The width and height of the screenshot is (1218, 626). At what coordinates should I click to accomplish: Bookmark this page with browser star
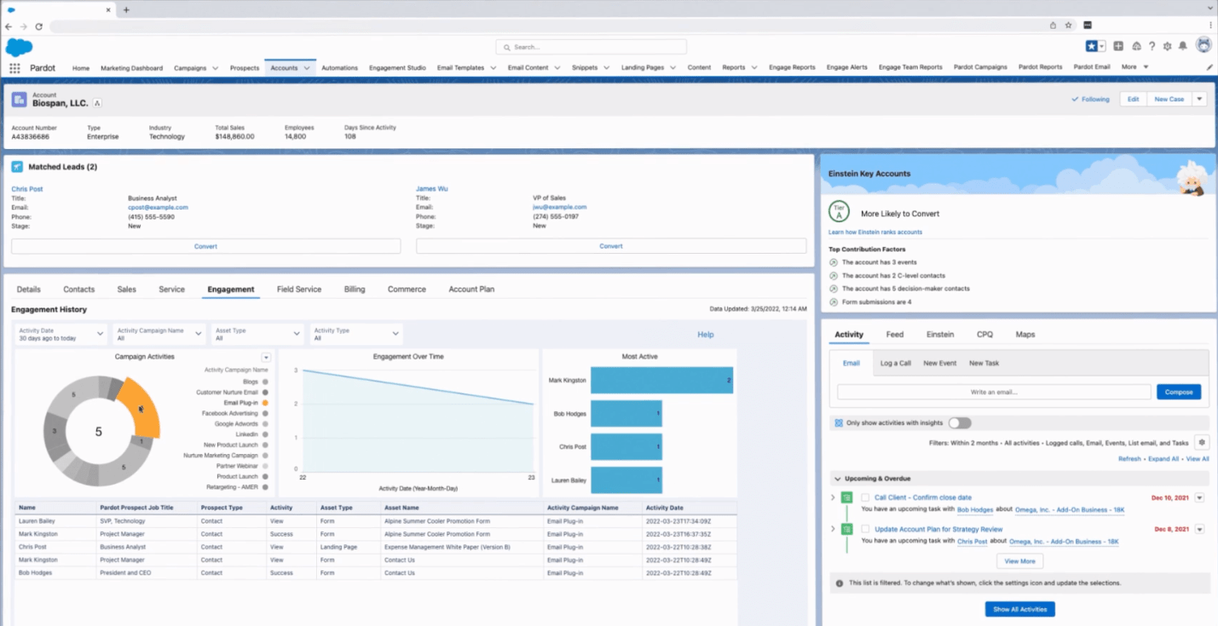click(x=1068, y=26)
